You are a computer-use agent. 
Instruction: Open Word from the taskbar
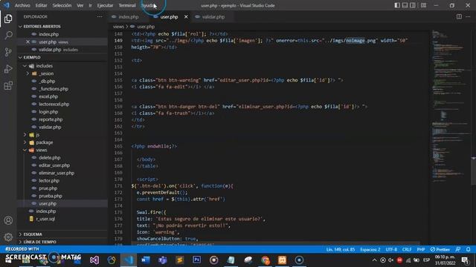click(146, 260)
